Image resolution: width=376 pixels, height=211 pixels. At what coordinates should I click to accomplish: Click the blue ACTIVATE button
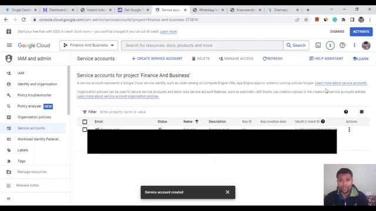(x=361, y=32)
